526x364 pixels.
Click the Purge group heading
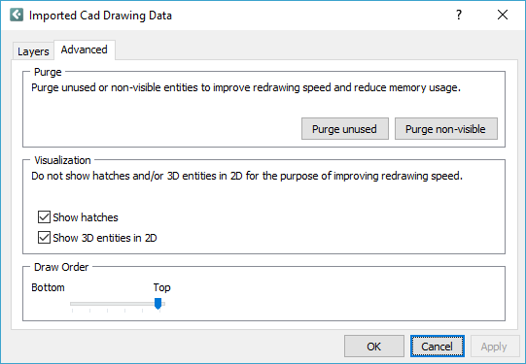[48, 73]
